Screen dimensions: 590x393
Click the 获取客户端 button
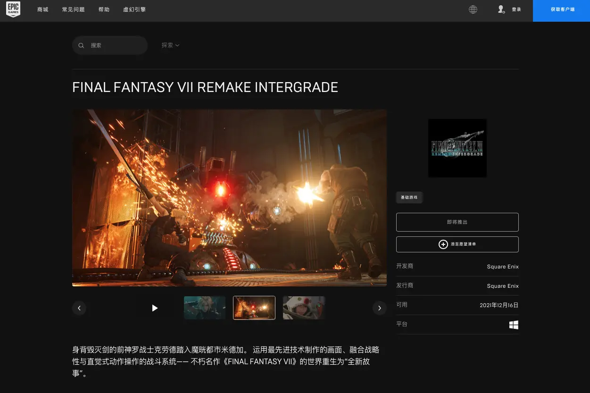coord(562,10)
